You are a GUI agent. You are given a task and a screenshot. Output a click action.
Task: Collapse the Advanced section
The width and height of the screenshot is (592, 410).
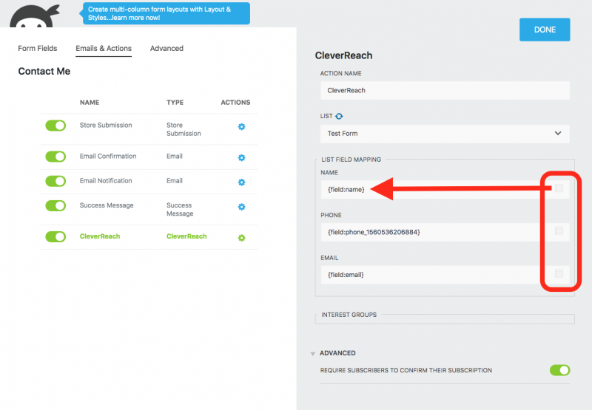(x=313, y=353)
